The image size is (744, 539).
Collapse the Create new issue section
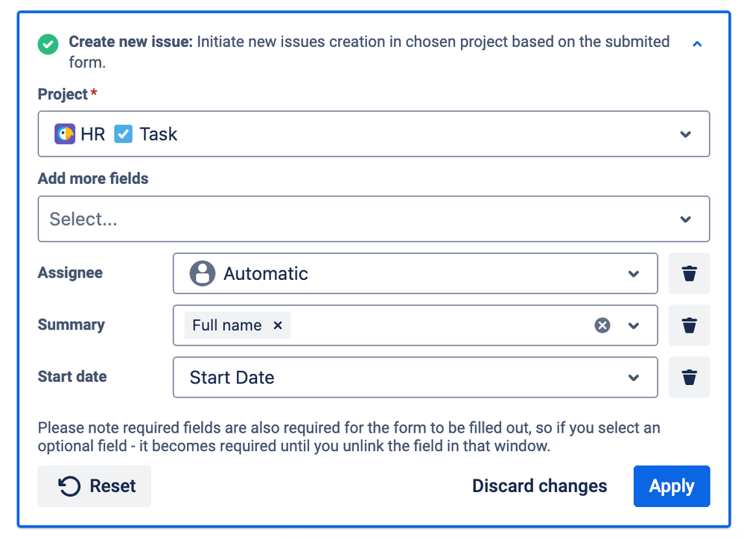[696, 44]
